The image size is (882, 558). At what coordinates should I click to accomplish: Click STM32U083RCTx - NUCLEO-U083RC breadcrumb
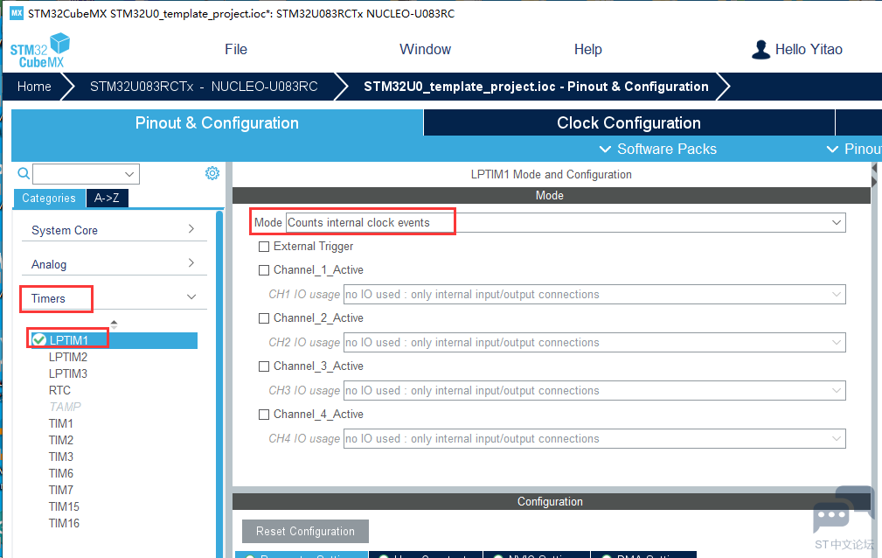pyautogui.click(x=204, y=87)
